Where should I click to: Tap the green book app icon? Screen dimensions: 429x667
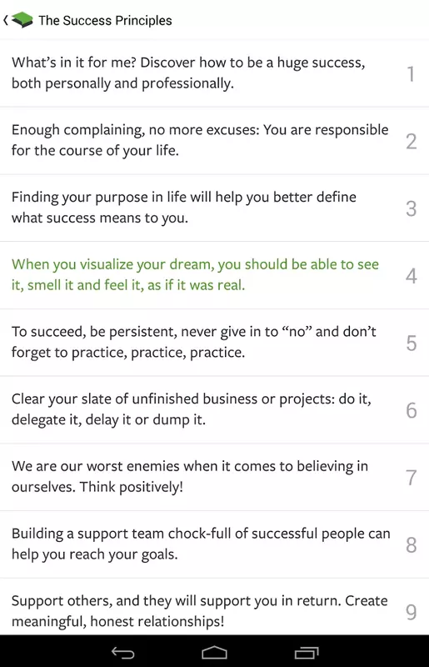point(22,20)
